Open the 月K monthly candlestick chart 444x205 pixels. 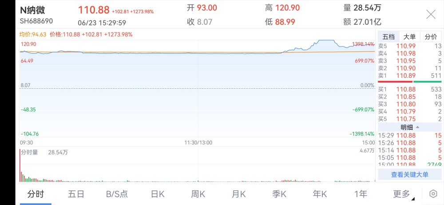(x=239, y=194)
